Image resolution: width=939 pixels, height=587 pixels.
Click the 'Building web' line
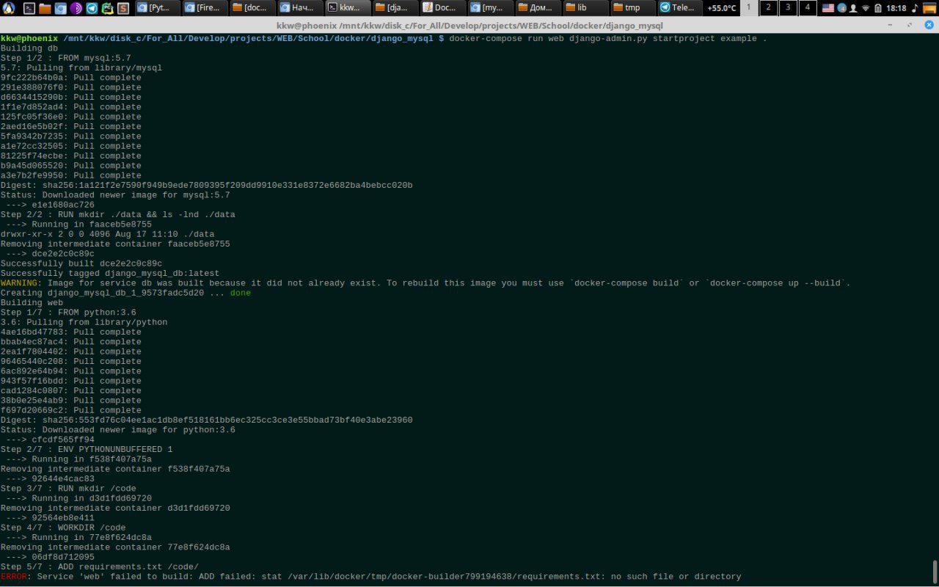32,302
